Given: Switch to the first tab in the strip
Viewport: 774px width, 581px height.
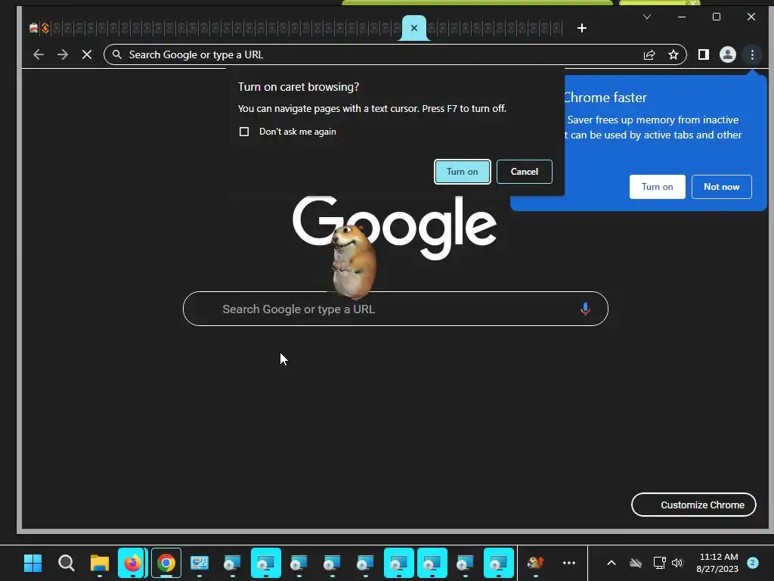Looking at the screenshot, I should (x=33, y=28).
